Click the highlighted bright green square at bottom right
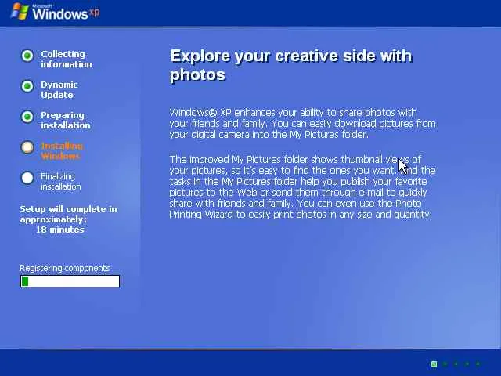Image resolution: width=501 pixels, height=376 pixels. click(x=434, y=363)
